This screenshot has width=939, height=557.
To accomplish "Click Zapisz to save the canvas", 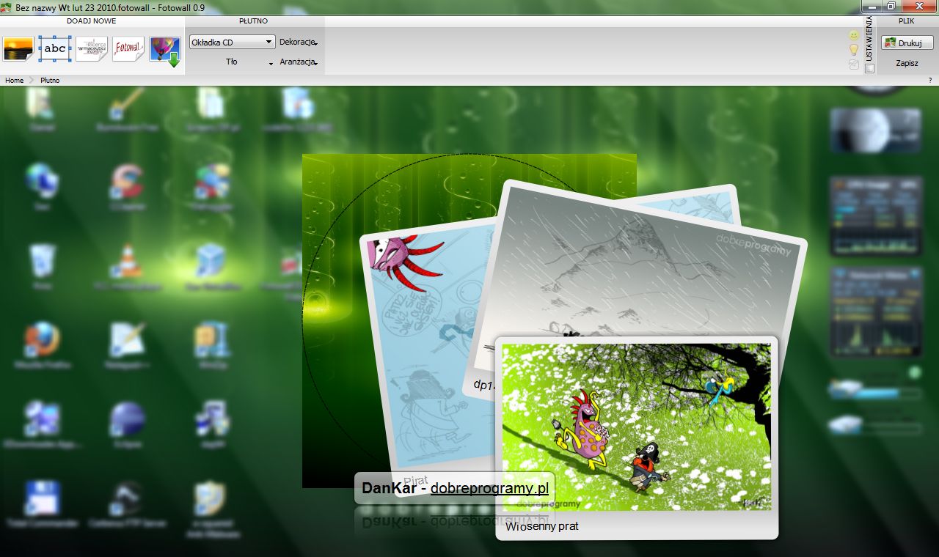I will point(907,63).
